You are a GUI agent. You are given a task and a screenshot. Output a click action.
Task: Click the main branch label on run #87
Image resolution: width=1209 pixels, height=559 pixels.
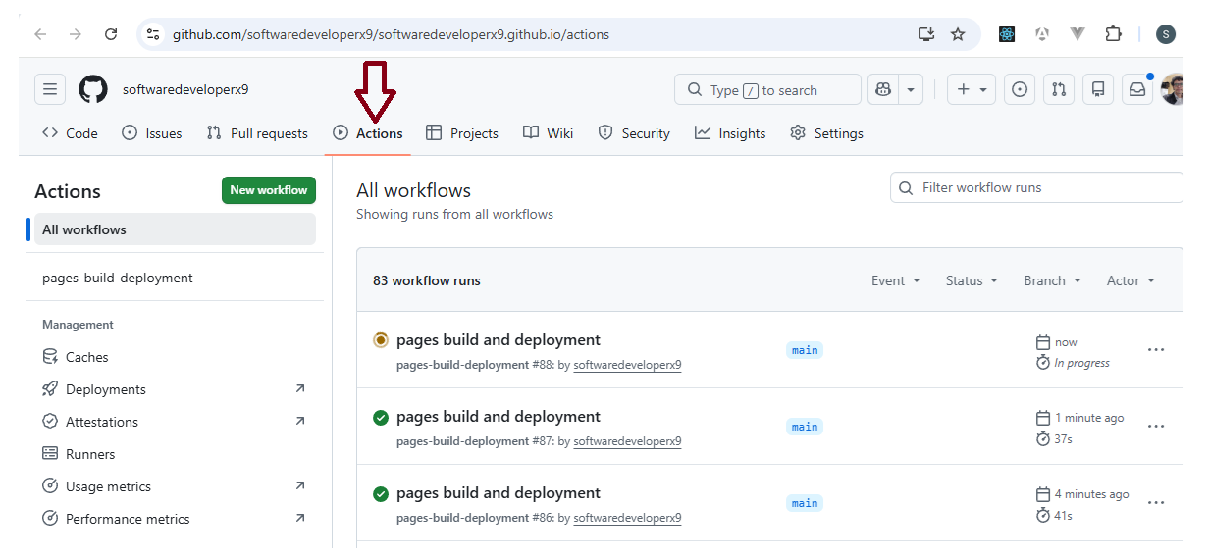805,427
